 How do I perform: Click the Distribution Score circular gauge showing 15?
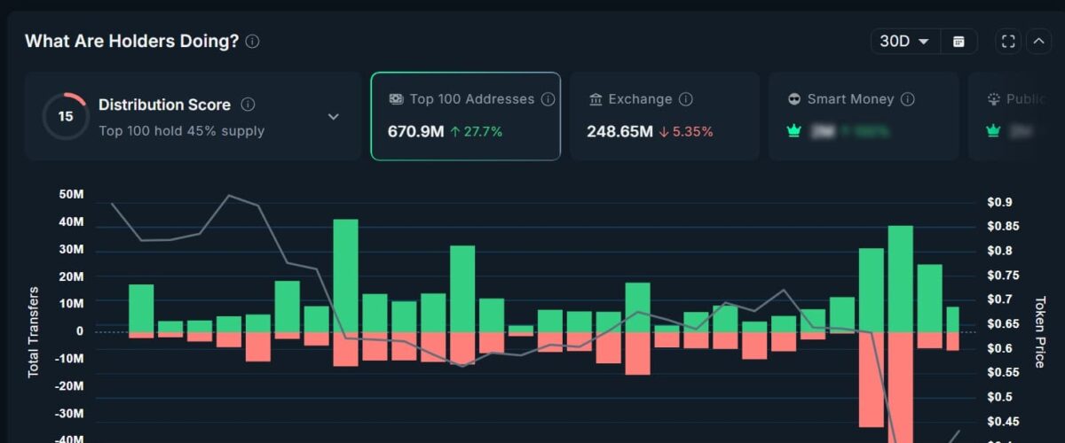coord(66,116)
